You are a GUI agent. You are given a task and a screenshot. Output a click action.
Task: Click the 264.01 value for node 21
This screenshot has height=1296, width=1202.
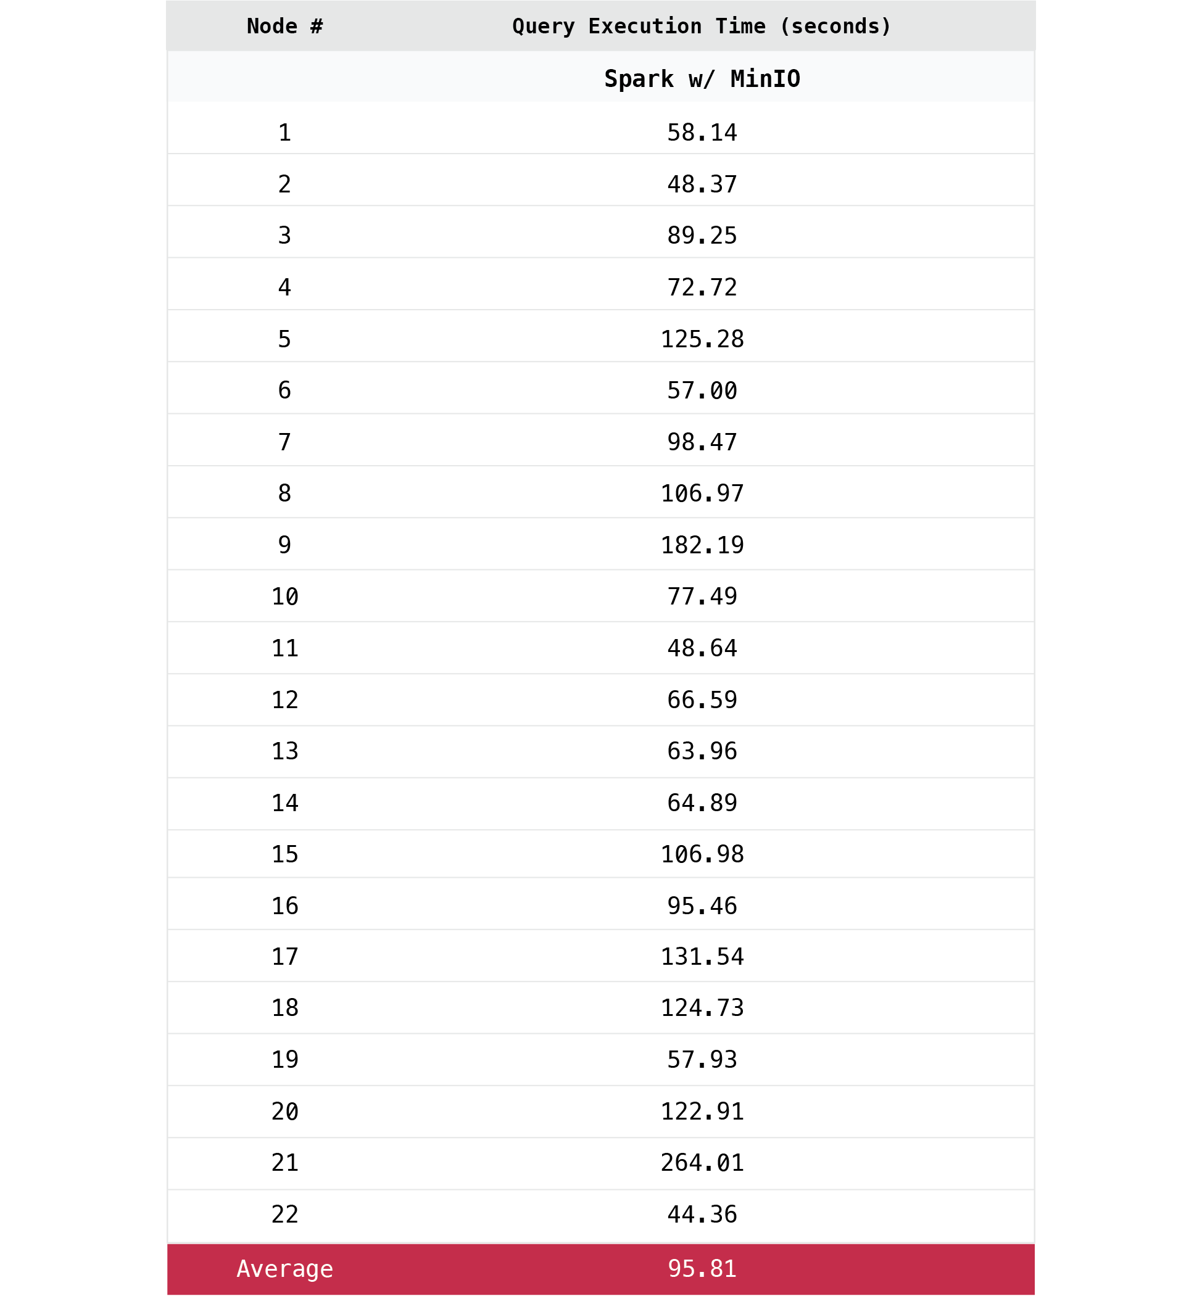pos(702,1162)
